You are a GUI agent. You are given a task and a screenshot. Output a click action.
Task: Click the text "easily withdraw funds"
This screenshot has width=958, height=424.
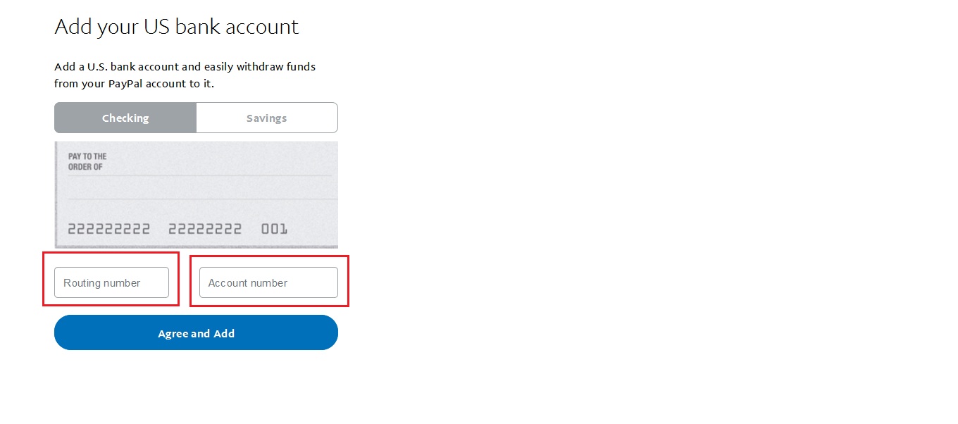(x=260, y=67)
